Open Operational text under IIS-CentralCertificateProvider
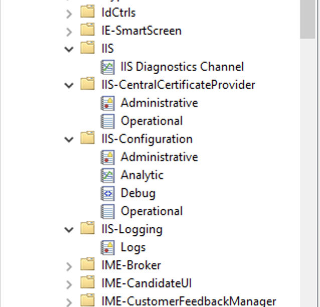 coord(151,121)
